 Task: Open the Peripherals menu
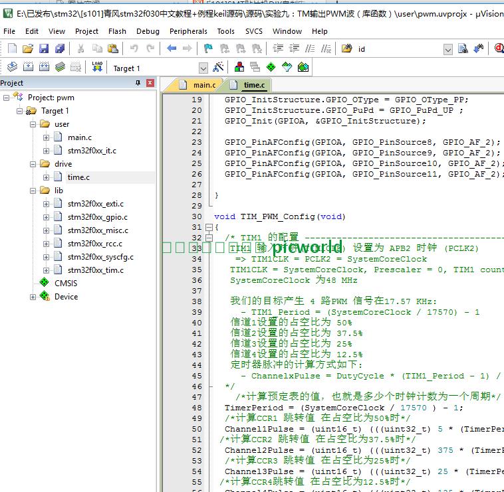click(188, 31)
